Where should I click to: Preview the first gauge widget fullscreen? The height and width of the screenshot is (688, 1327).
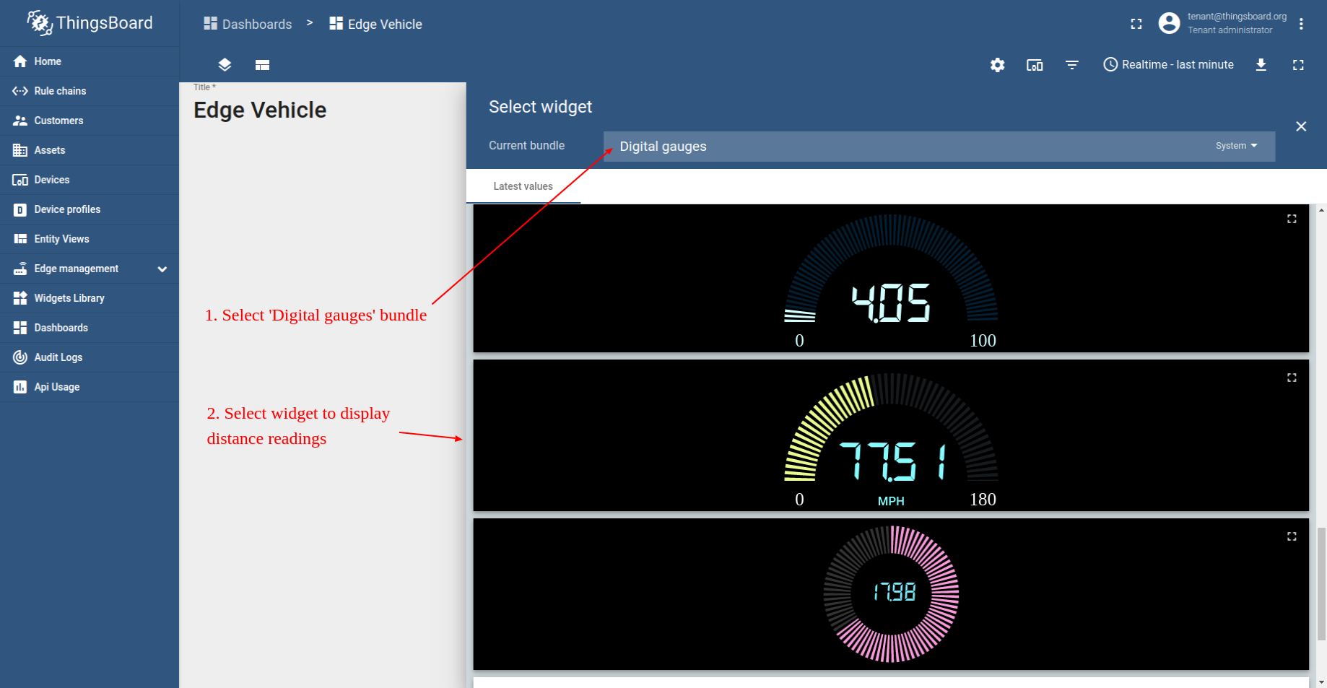coord(1292,219)
